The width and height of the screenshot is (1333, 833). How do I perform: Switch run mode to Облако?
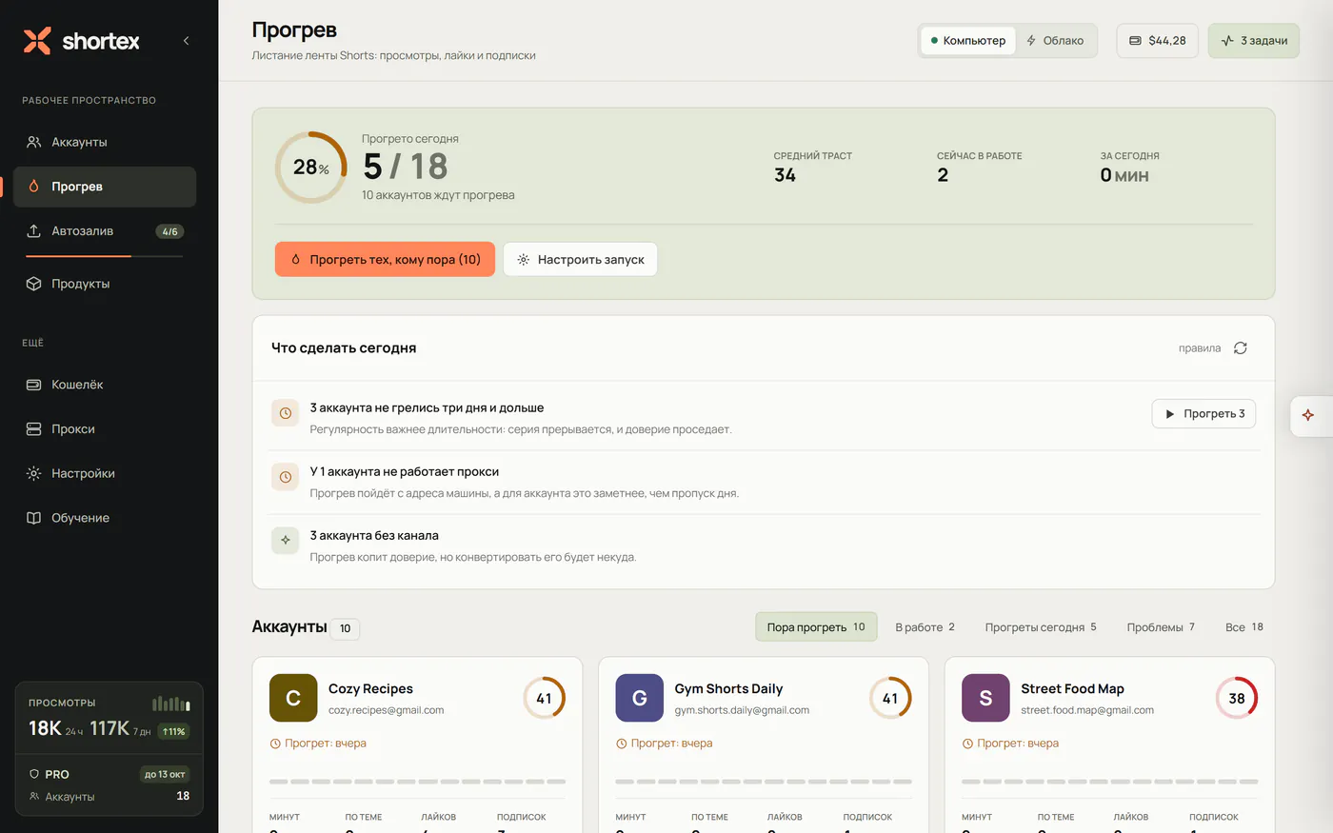(1055, 41)
